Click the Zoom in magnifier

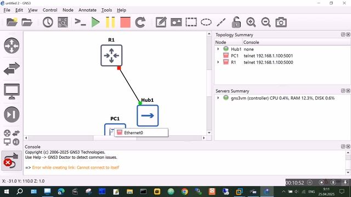click(251, 22)
